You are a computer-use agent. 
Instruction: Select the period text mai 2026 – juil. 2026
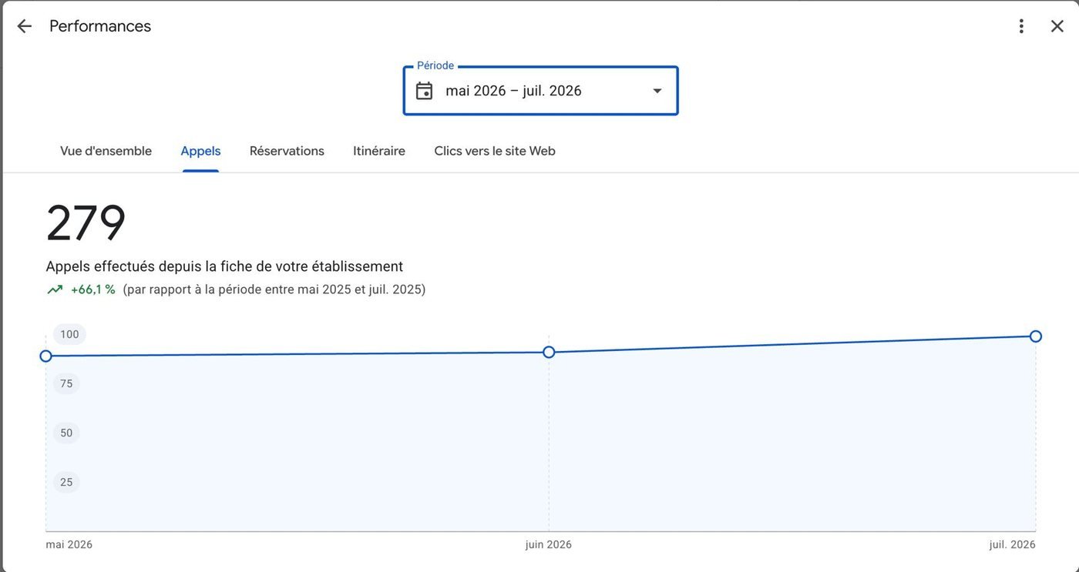[x=513, y=91]
